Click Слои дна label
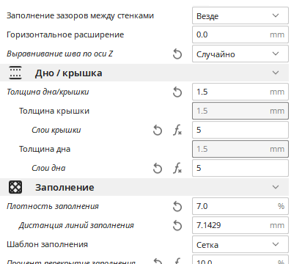Screen dimensions: 291x264 coord(48,169)
